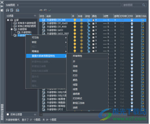Toggle the lock icon for 外部参照1|AXIS
Viewport: 150px width, 124px height.
(88, 30)
